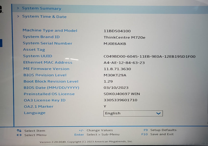Click the Select Menu hint

(x=35, y=135)
